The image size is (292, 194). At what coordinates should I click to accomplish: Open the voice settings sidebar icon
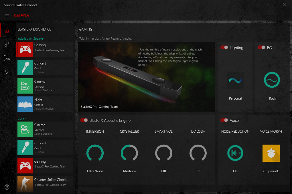point(7,58)
